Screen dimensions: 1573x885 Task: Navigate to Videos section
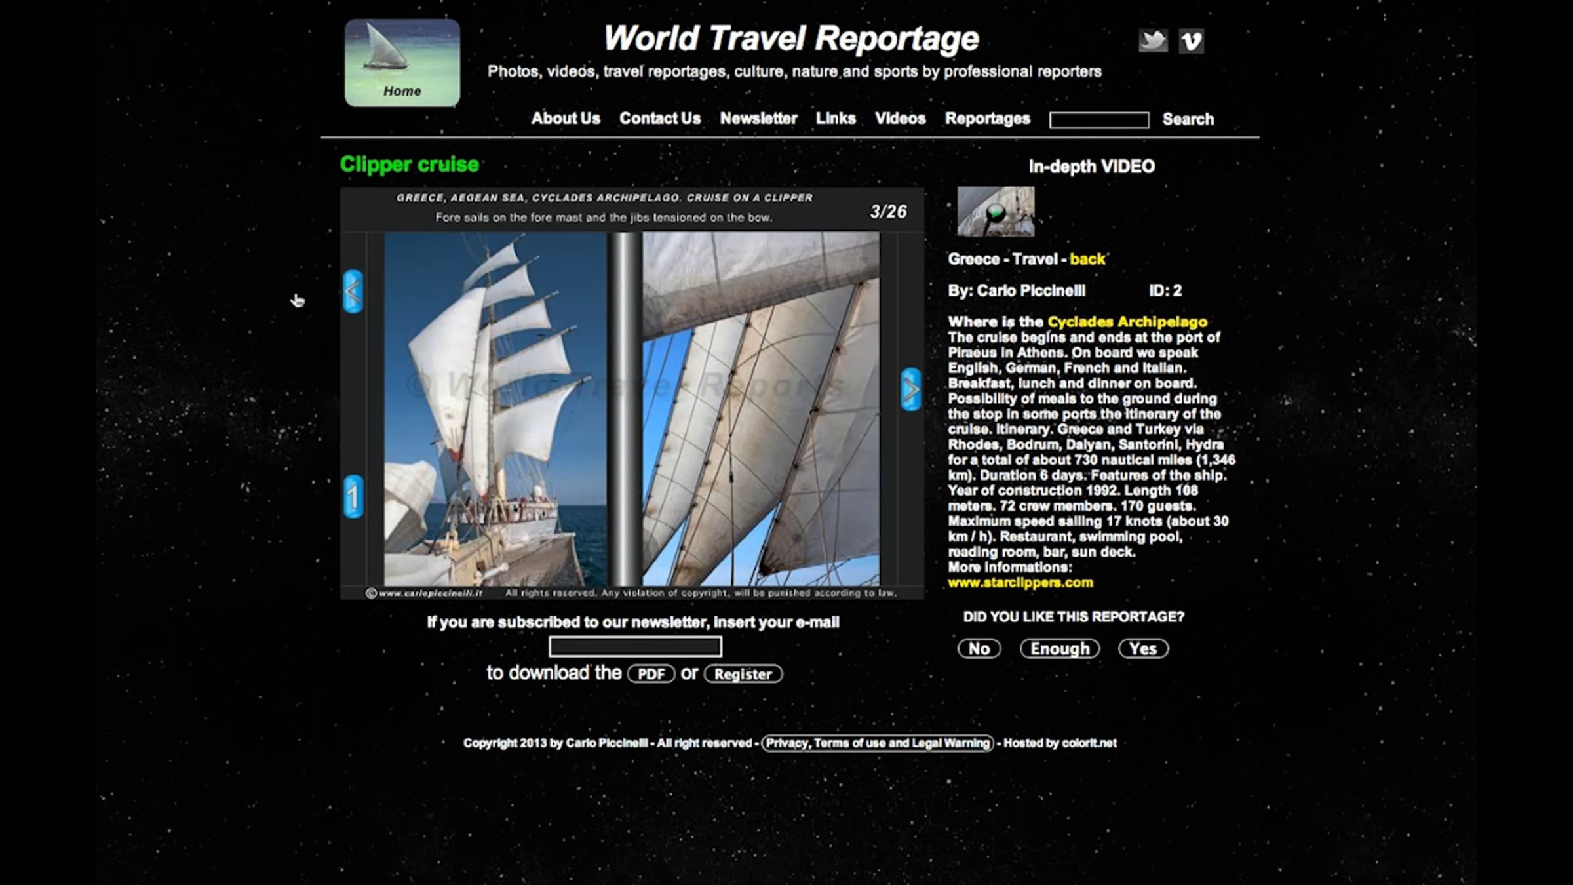[900, 119]
